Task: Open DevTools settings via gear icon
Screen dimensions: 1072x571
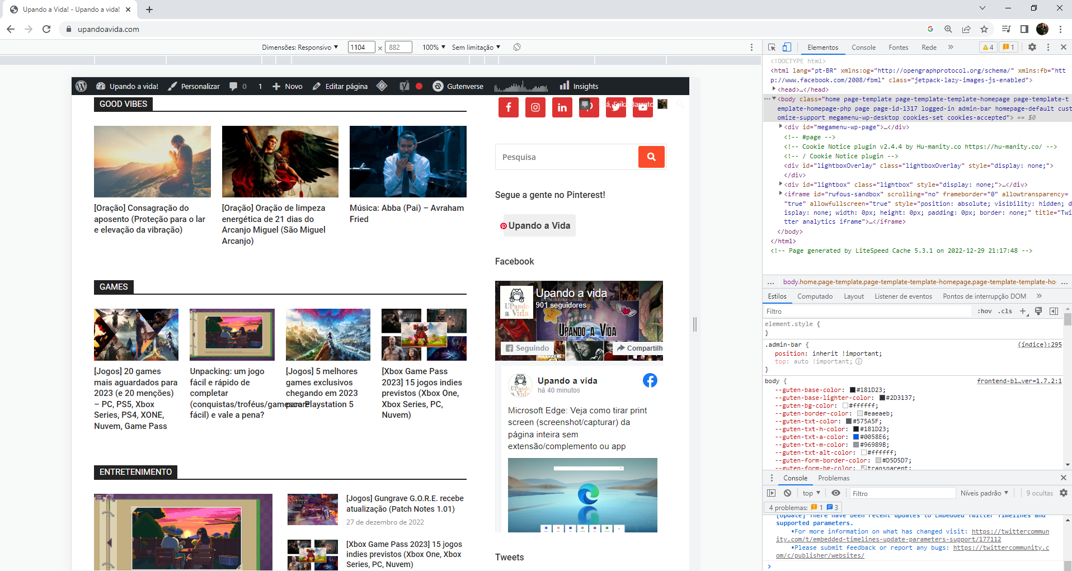Action: tap(1032, 47)
